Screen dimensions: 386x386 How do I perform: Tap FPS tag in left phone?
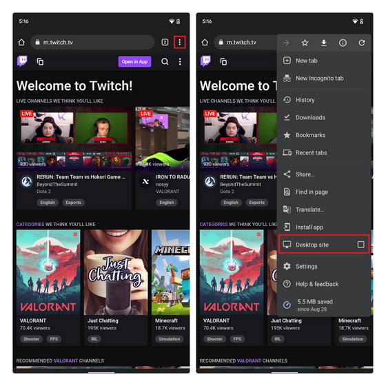(54, 339)
